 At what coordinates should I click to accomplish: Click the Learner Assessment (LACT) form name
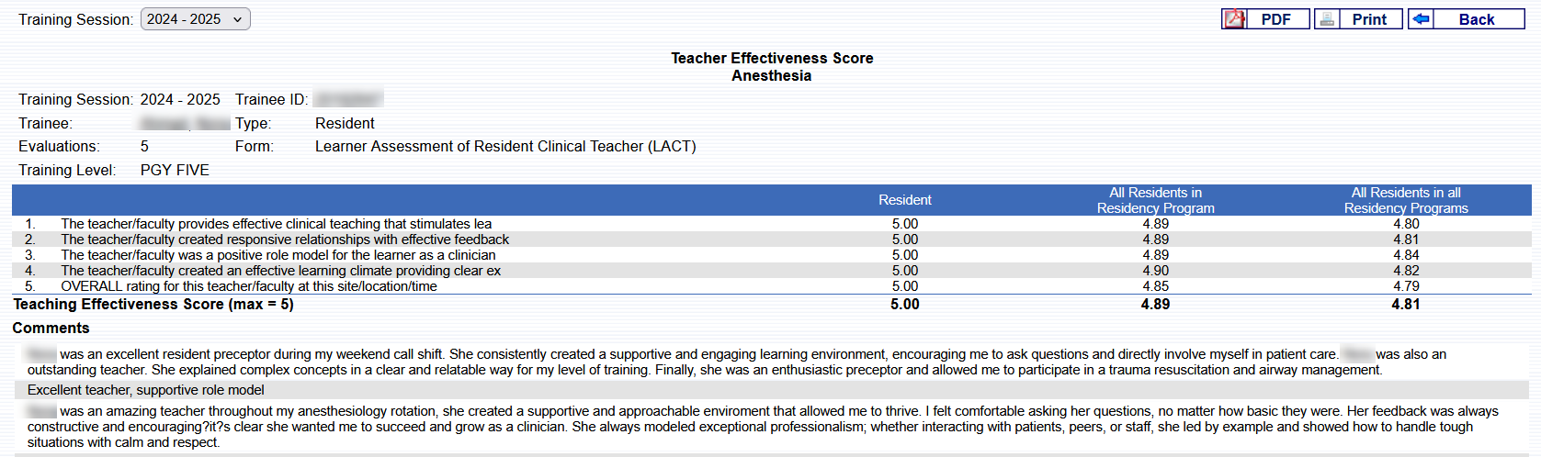coord(505,147)
